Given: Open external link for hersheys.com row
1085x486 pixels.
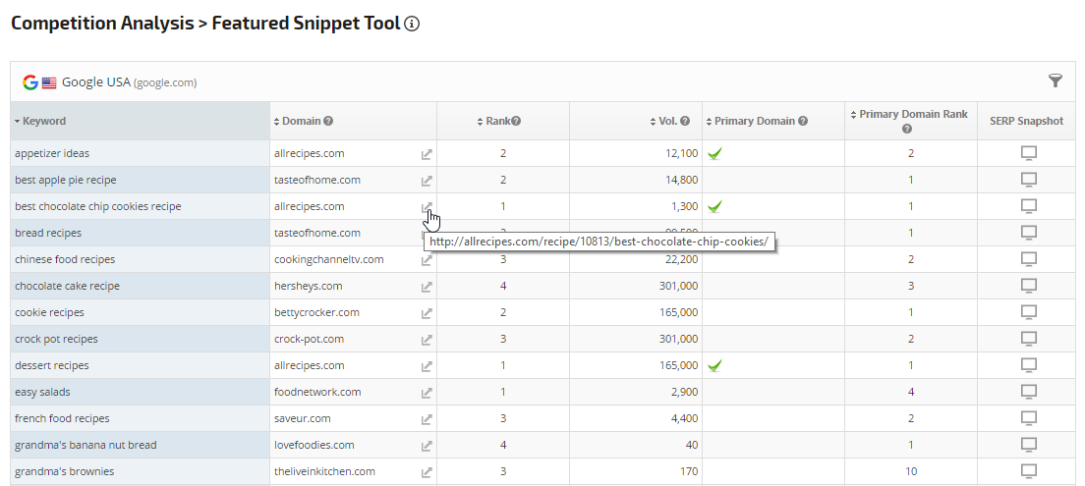Looking at the screenshot, I should 427,287.
